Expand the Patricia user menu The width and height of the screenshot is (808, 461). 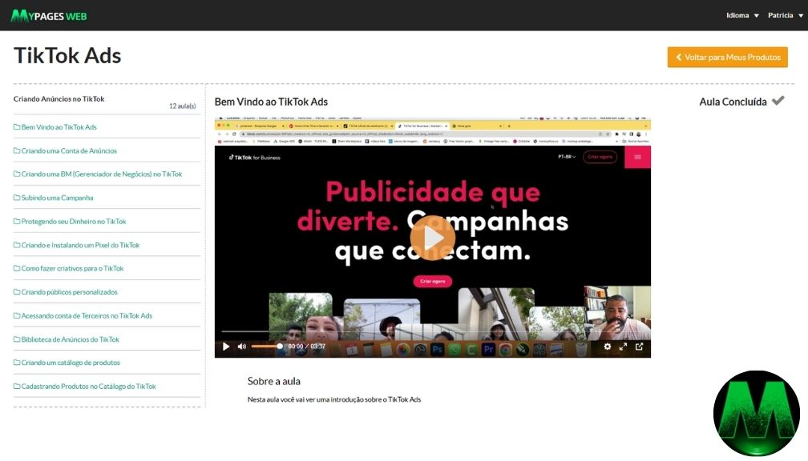click(785, 15)
